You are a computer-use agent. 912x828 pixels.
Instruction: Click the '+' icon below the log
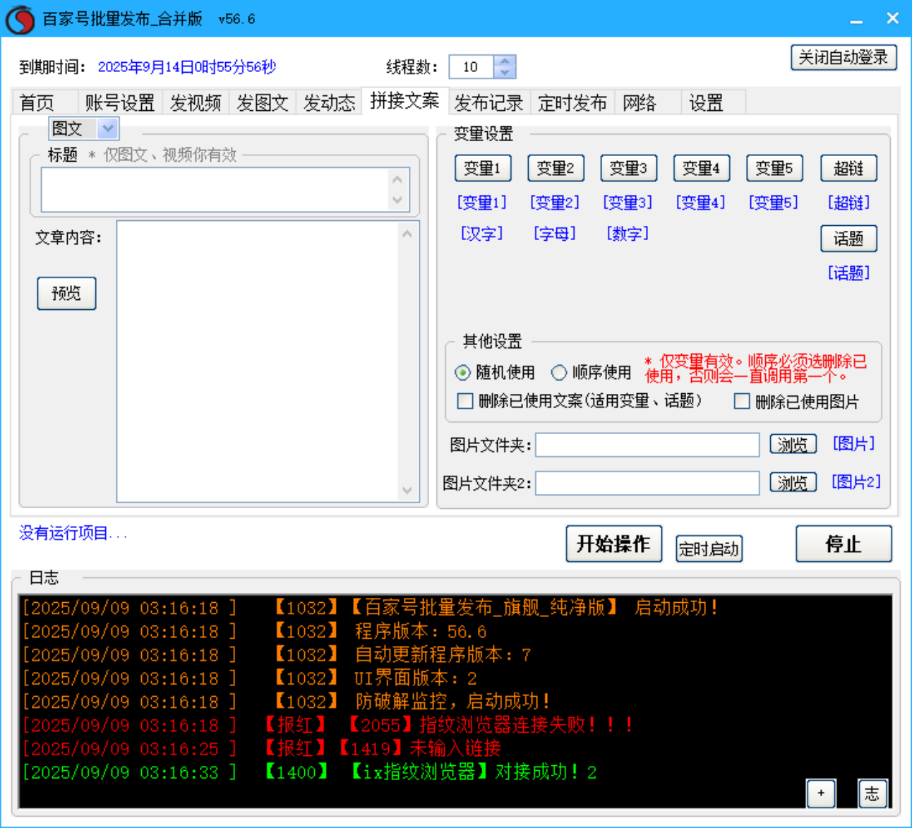pos(821,793)
